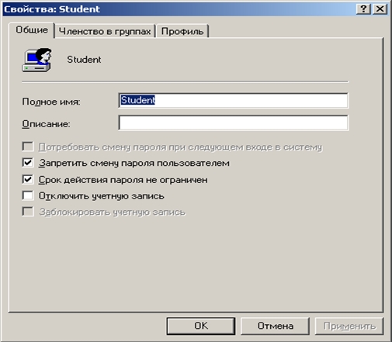392x342 pixels.
Task: Enable Отключить учетную запись checkbox
Action: (x=28, y=195)
